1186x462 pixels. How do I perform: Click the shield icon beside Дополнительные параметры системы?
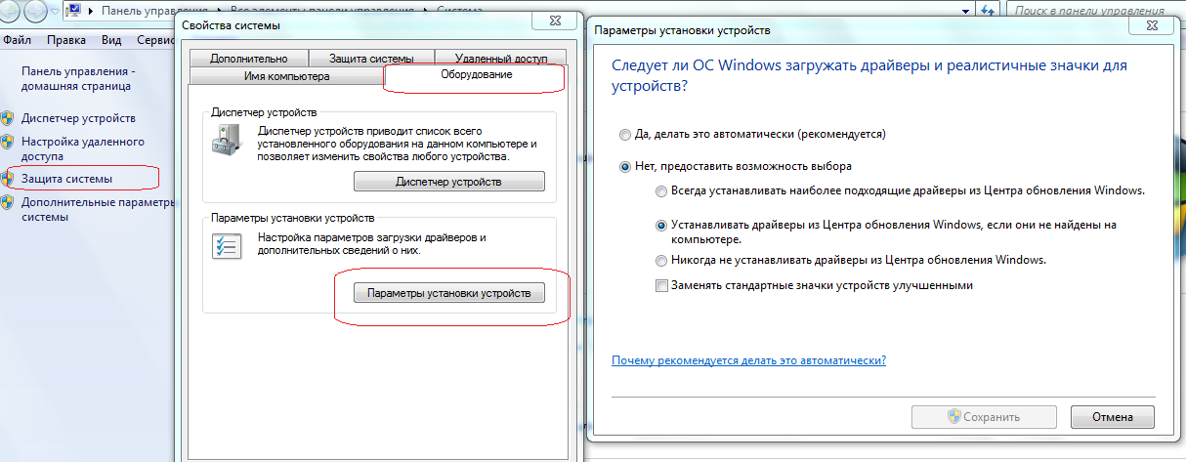[x=8, y=202]
